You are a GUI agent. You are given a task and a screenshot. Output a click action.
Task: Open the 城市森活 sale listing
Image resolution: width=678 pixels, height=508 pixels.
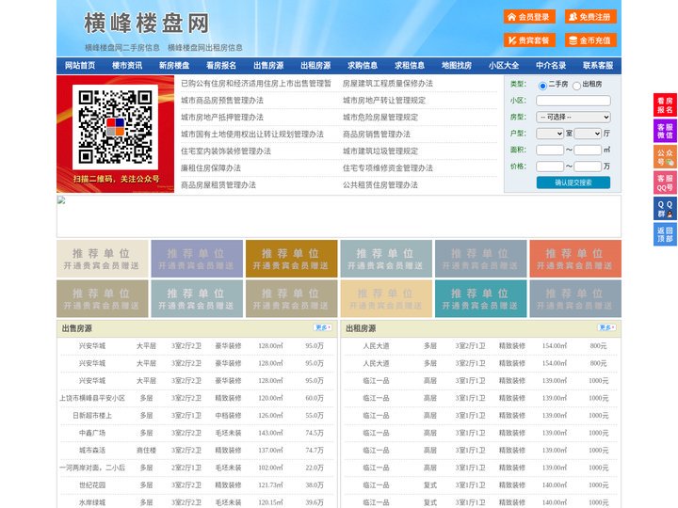[x=92, y=450]
